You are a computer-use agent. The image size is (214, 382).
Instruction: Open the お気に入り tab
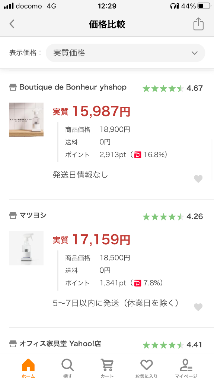tap(146, 368)
